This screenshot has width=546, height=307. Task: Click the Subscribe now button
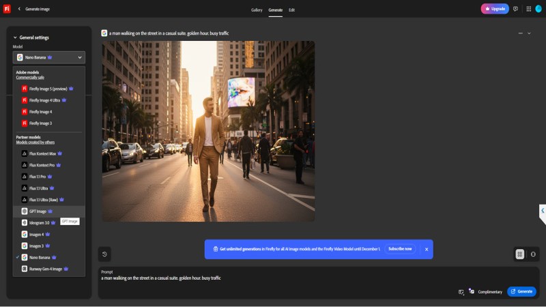[400, 249]
